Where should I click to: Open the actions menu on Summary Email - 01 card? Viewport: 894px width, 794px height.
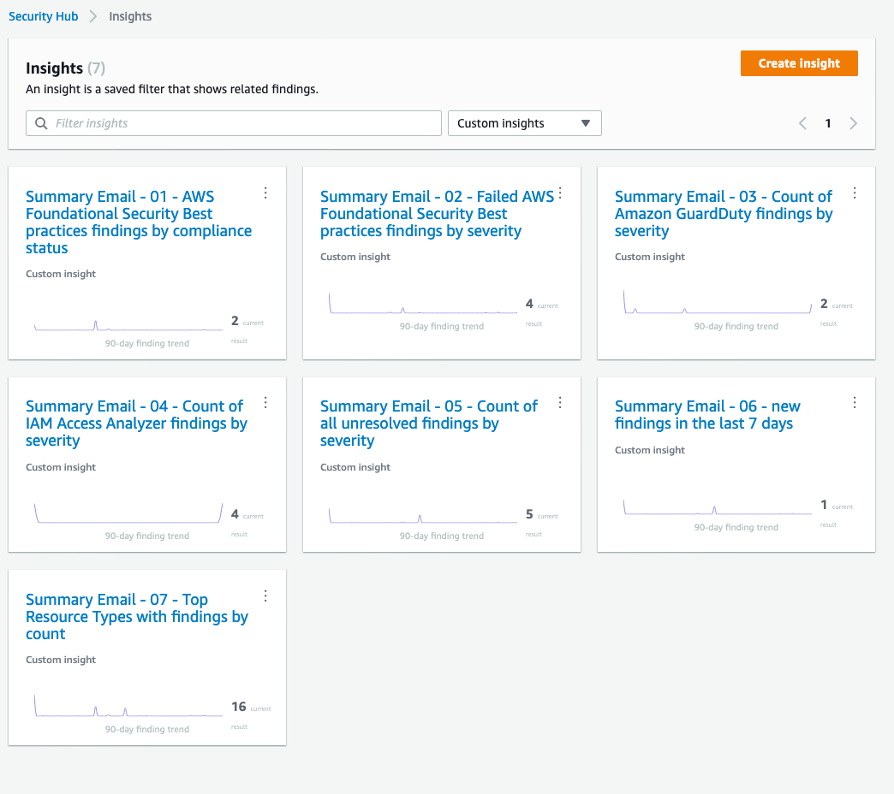pyautogui.click(x=265, y=193)
